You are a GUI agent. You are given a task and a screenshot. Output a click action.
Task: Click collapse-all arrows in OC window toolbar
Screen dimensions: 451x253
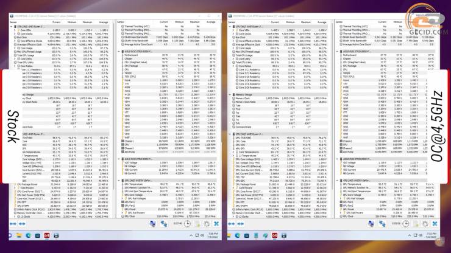(241, 223)
